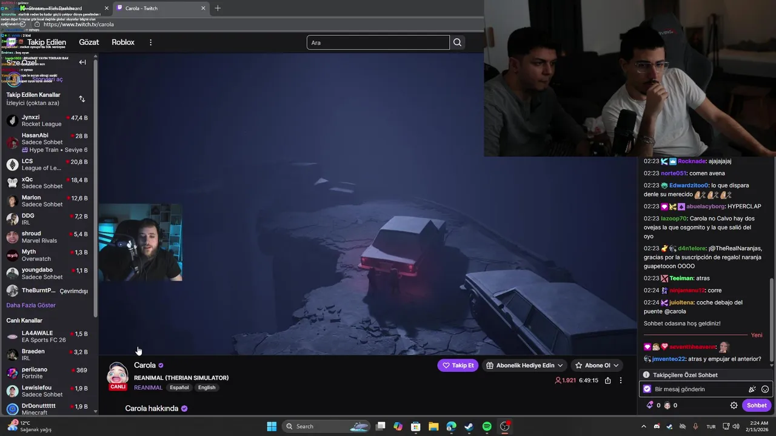Screen dimensions: 776x436
Task: Open Abonelik Hediye Edin dropdown
Action: pos(525,365)
